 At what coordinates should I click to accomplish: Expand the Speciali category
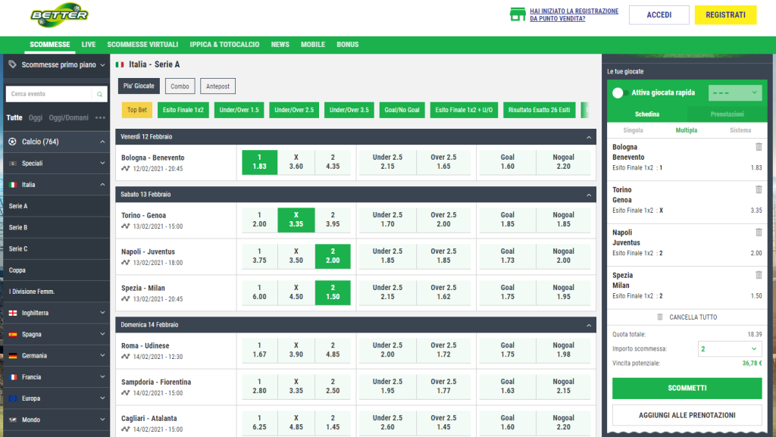[x=102, y=163]
